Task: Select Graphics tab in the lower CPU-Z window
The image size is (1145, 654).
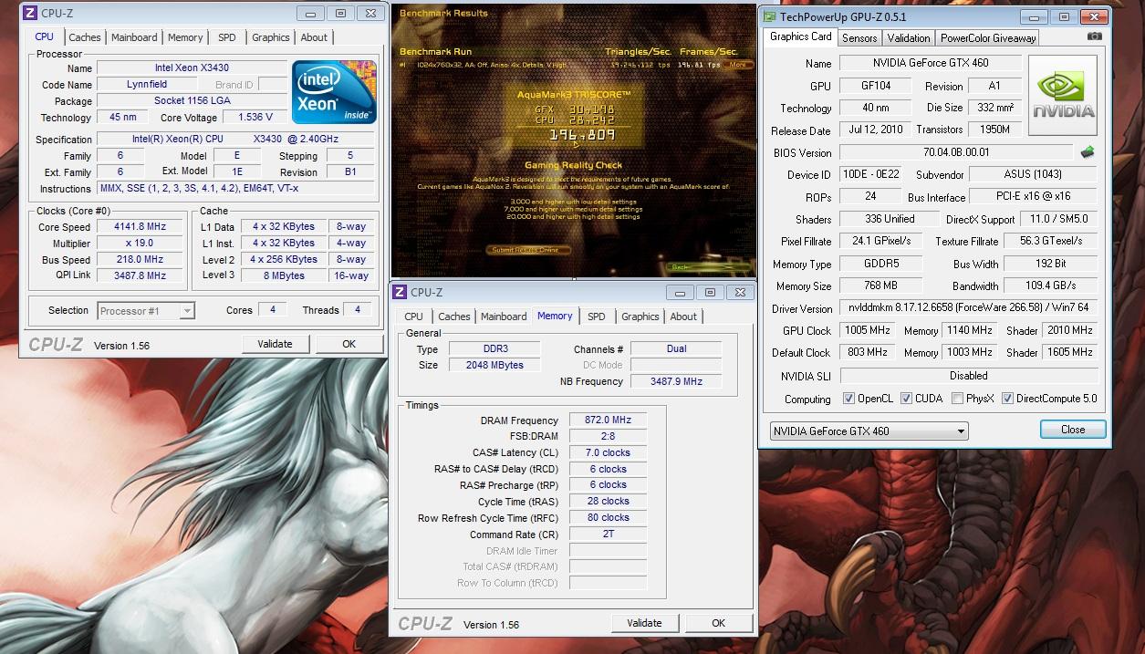Action: click(640, 317)
